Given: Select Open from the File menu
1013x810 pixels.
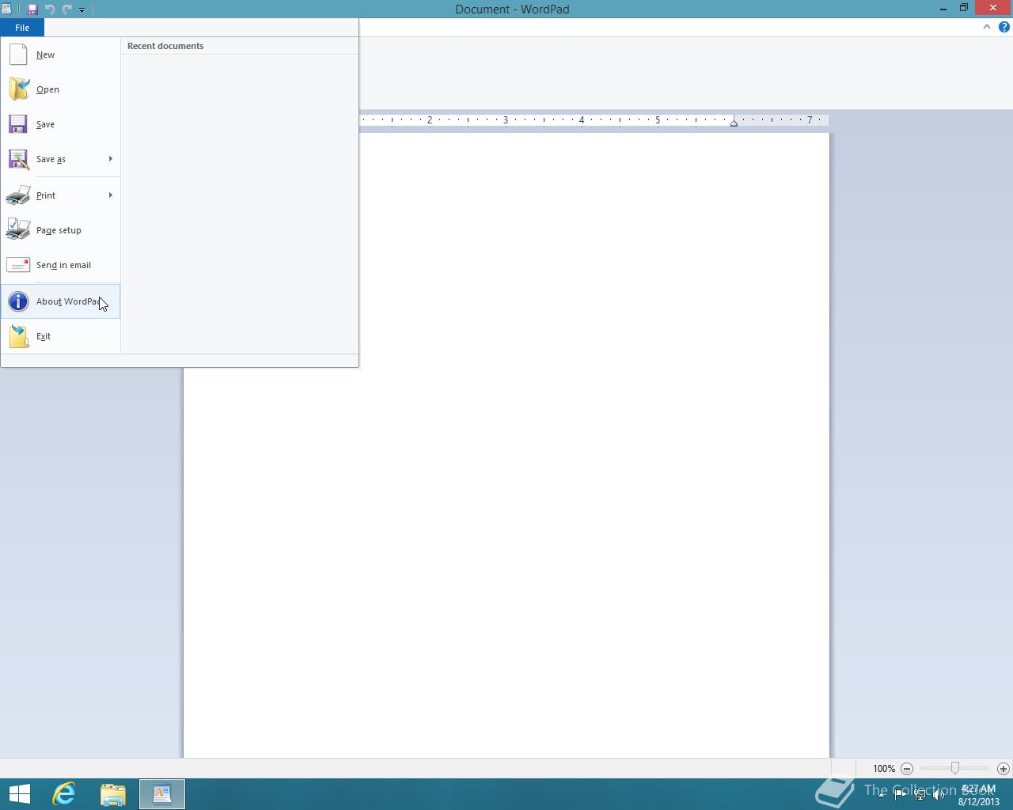Looking at the screenshot, I should tap(60, 89).
